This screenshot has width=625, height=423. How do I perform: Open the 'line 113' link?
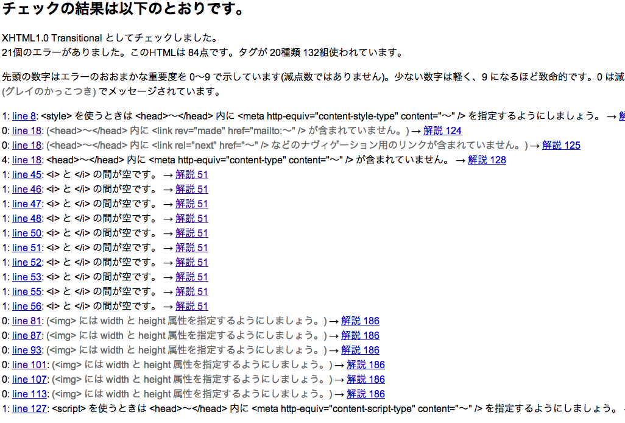tap(29, 394)
